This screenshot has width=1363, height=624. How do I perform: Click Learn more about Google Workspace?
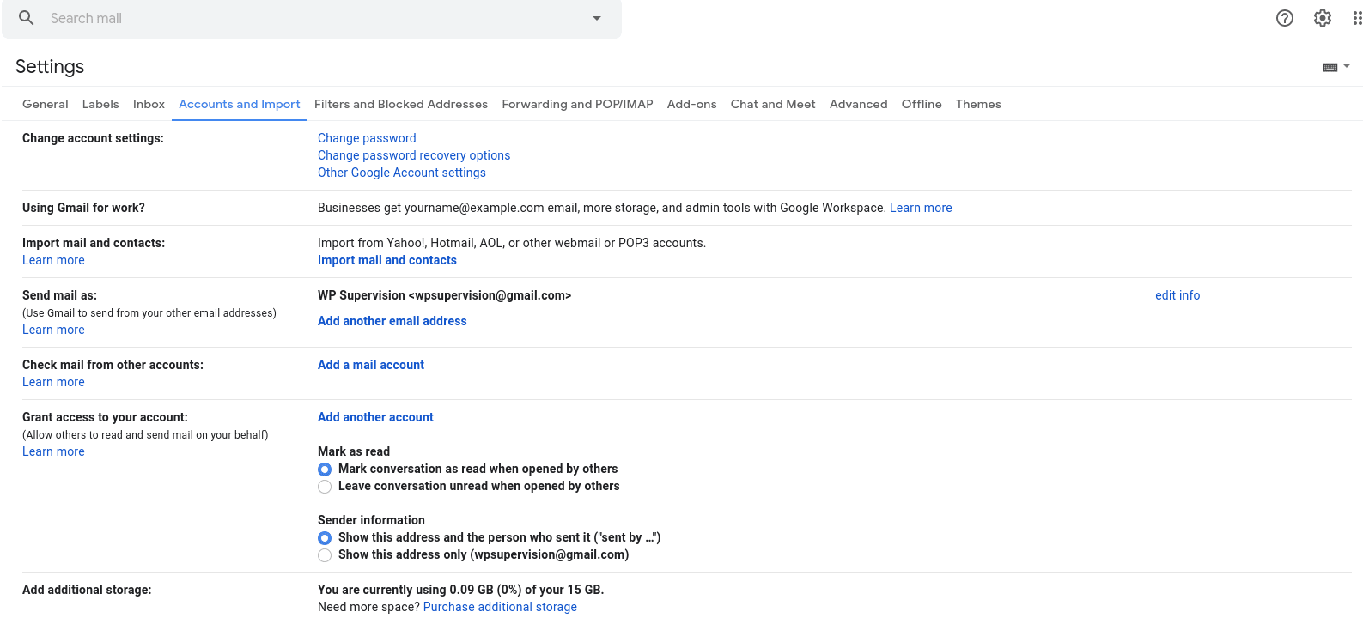[x=921, y=208]
